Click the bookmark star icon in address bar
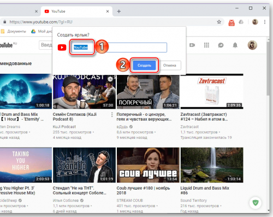The height and width of the screenshot is (217, 273). 219,22
